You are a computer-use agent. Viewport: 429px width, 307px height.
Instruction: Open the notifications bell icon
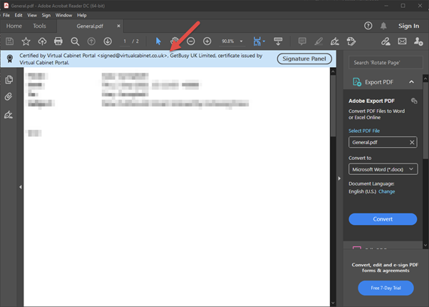(x=383, y=26)
